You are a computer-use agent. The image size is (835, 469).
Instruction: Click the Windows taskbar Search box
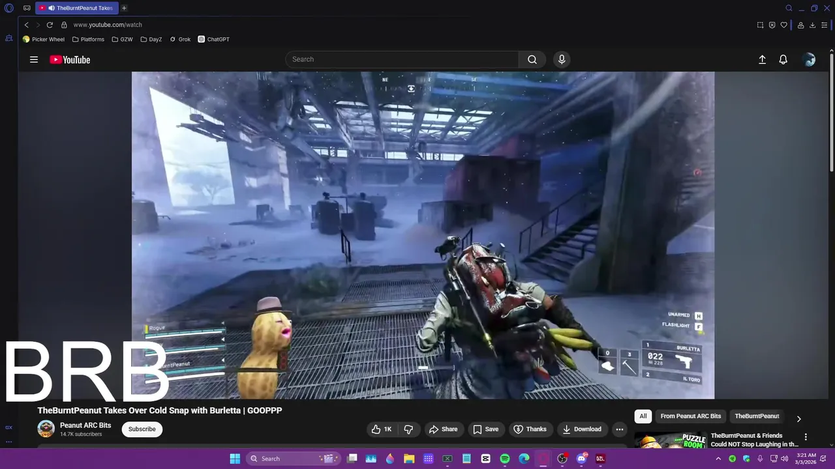point(295,459)
